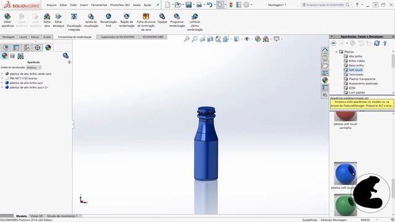395x222 pixels.
Task: Open the Janela menu
Action: 136,5
